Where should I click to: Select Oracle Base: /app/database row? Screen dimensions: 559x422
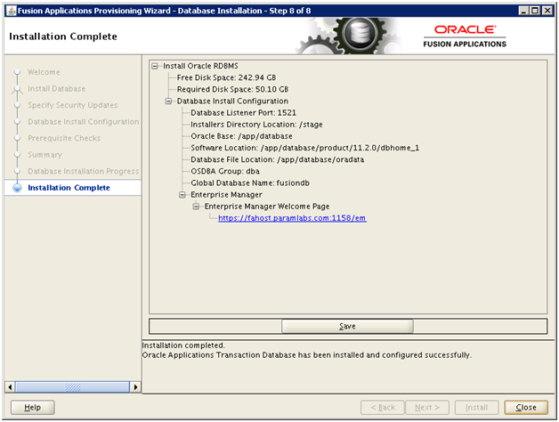(242, 136)
